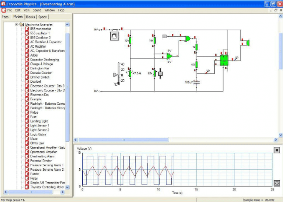Open the 555 monostable model
The height and width of the screenshot is (202, 283).
[x=41, y=29]
